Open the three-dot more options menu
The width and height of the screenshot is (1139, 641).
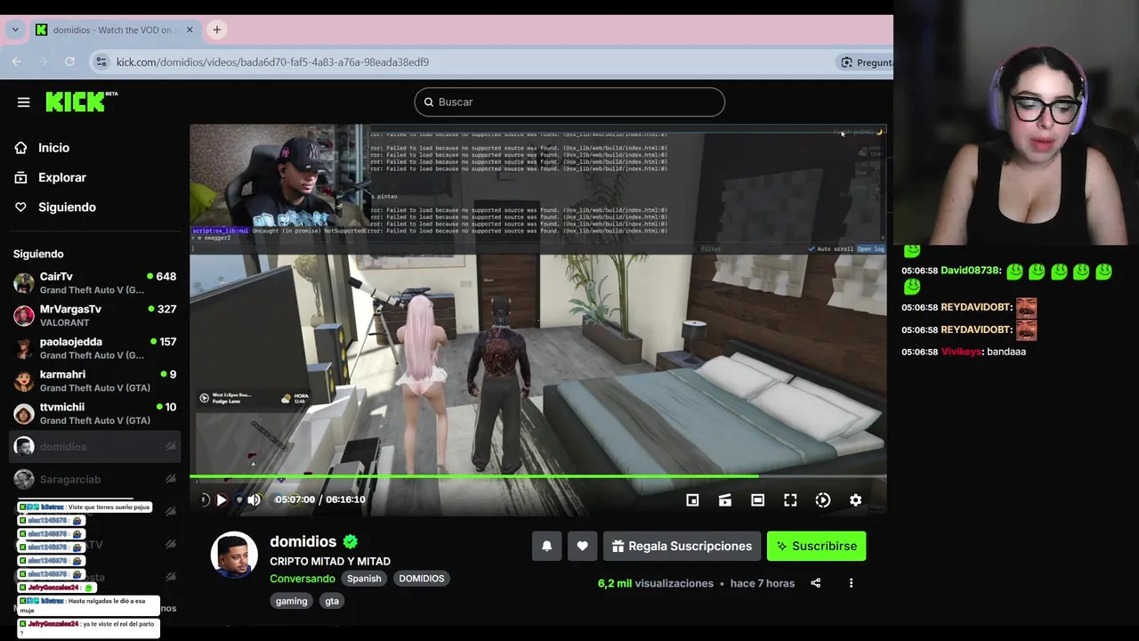coord(851,583)
